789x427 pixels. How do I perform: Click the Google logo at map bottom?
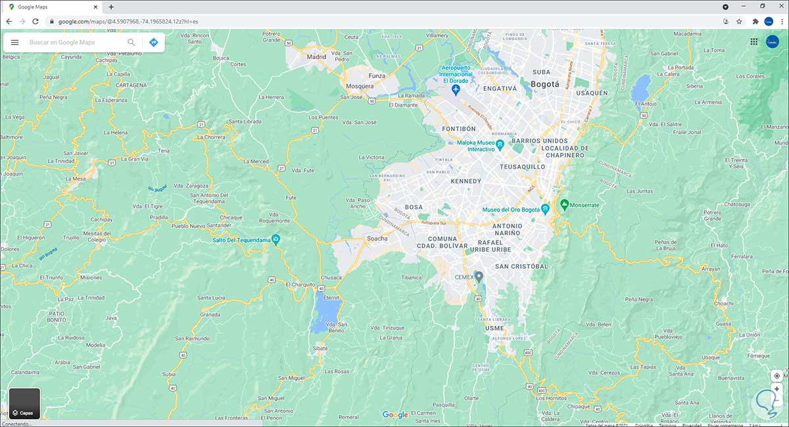395,415
